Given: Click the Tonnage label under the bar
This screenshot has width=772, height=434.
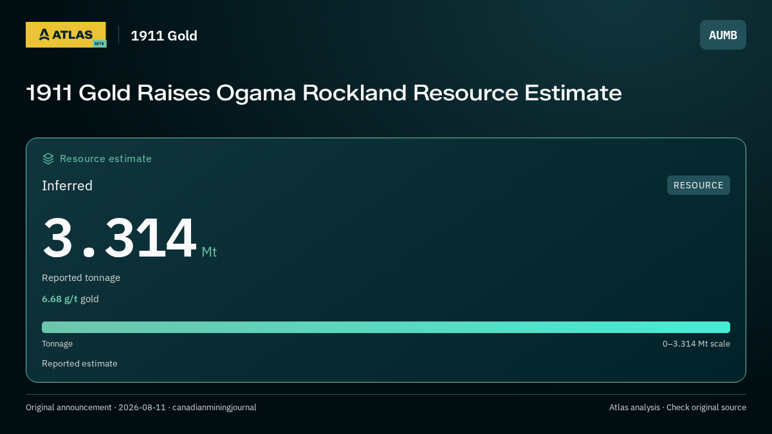Looking at the screenshot, I should click(57, 344).
